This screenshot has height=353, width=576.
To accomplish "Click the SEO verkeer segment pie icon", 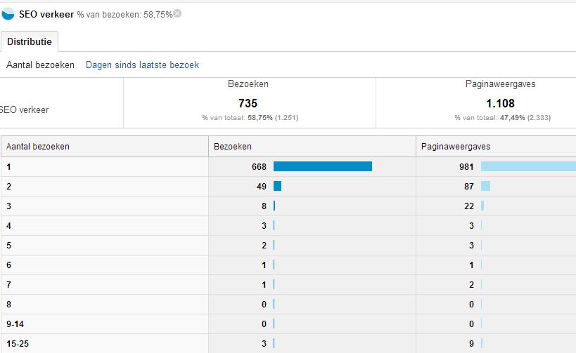I will click(x=8, y=14).
